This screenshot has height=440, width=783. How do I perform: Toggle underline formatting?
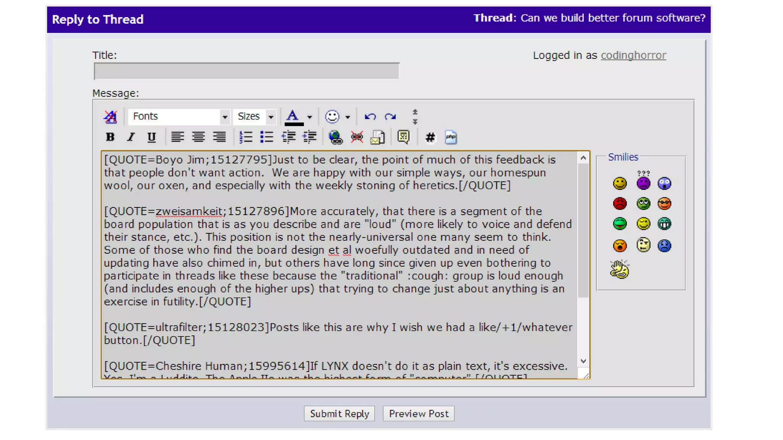tap(151, 137)
